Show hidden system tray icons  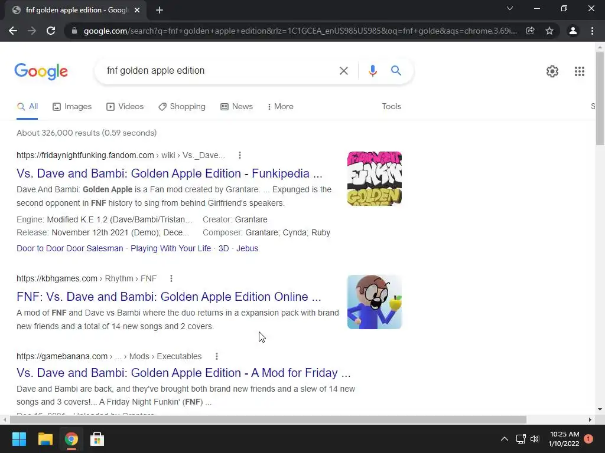point(505,439)
